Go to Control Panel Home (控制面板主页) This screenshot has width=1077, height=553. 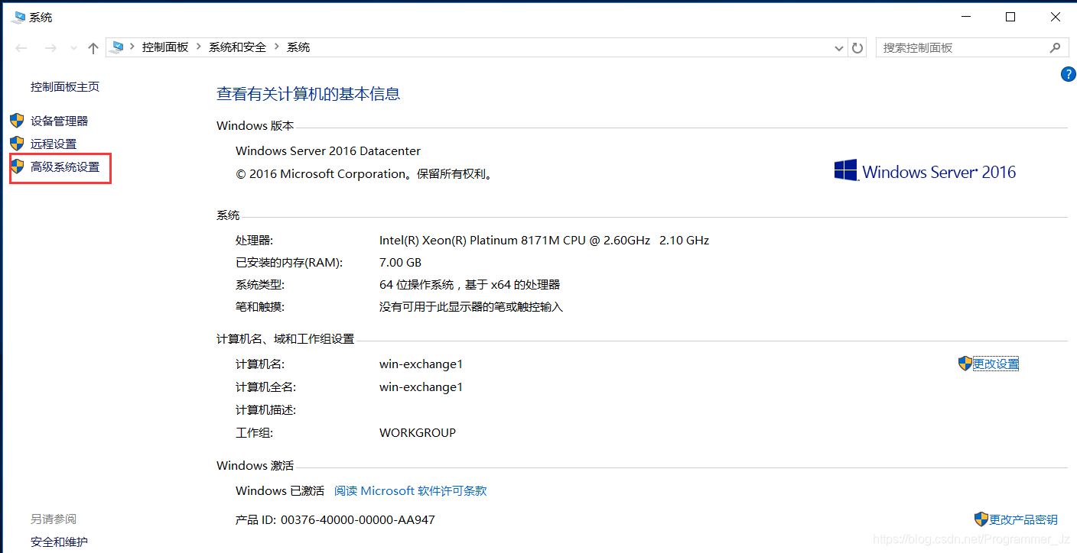click(65, 87)
